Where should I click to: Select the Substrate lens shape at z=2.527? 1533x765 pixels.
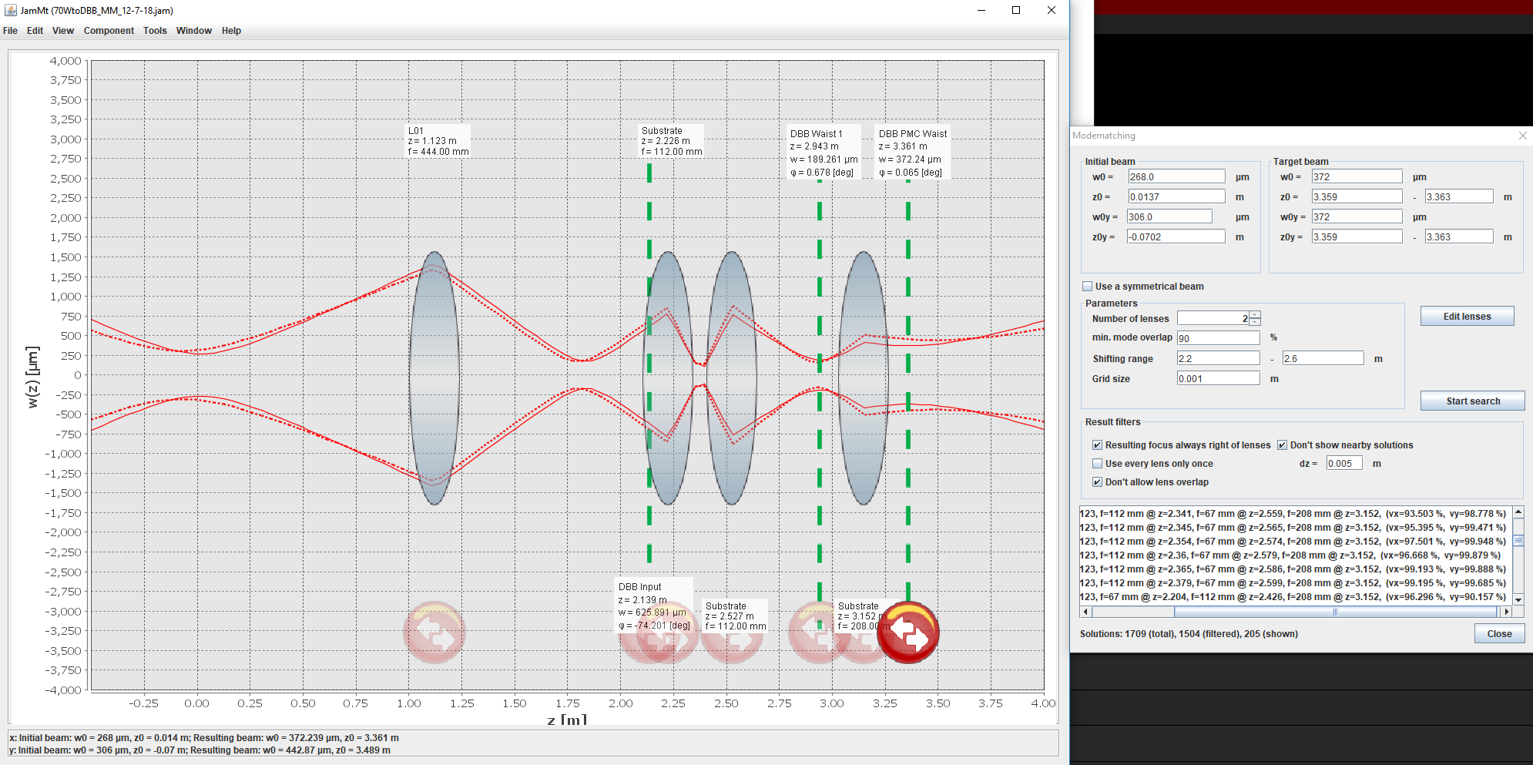731,378
